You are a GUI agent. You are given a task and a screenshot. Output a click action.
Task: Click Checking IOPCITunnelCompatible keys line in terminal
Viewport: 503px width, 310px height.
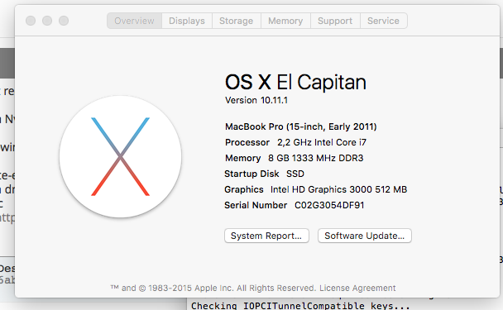pos(300,306)
